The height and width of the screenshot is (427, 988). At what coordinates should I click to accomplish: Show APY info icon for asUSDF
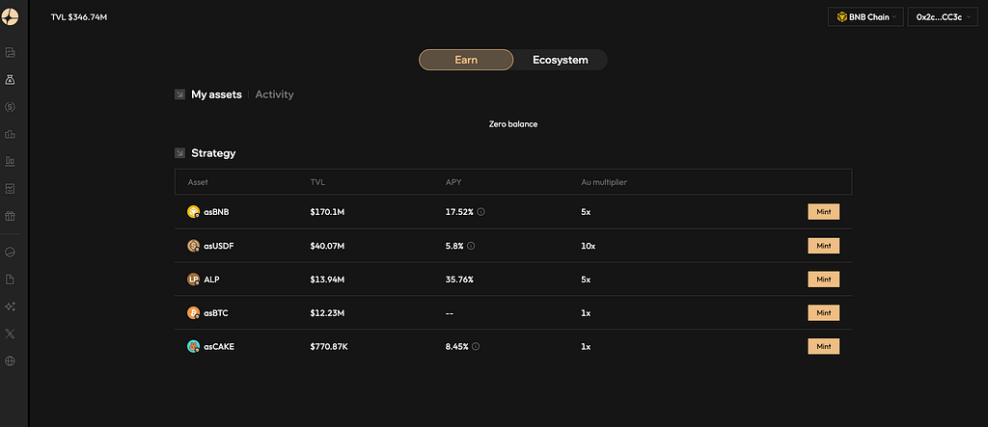[x=471, y=246]
